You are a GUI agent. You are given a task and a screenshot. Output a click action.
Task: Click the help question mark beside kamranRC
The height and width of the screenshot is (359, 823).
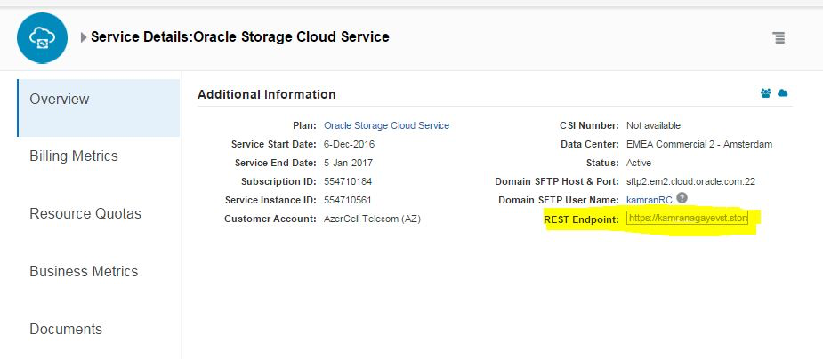pyautogui.click(x=682, y=197)
